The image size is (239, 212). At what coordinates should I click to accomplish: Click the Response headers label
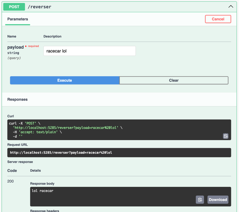(x=44, y=210)
